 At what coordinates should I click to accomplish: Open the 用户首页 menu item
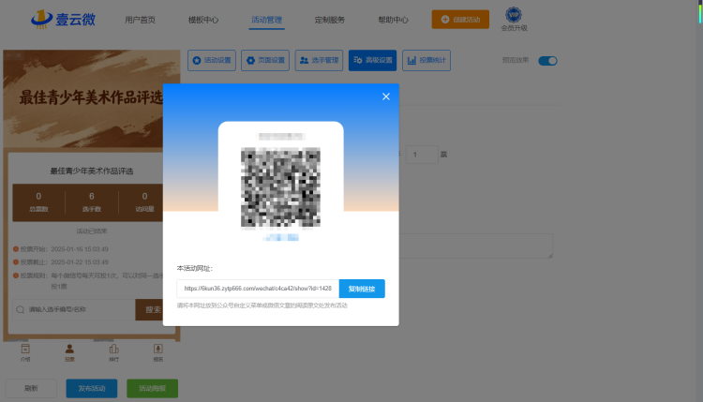[x=140, y=20]
